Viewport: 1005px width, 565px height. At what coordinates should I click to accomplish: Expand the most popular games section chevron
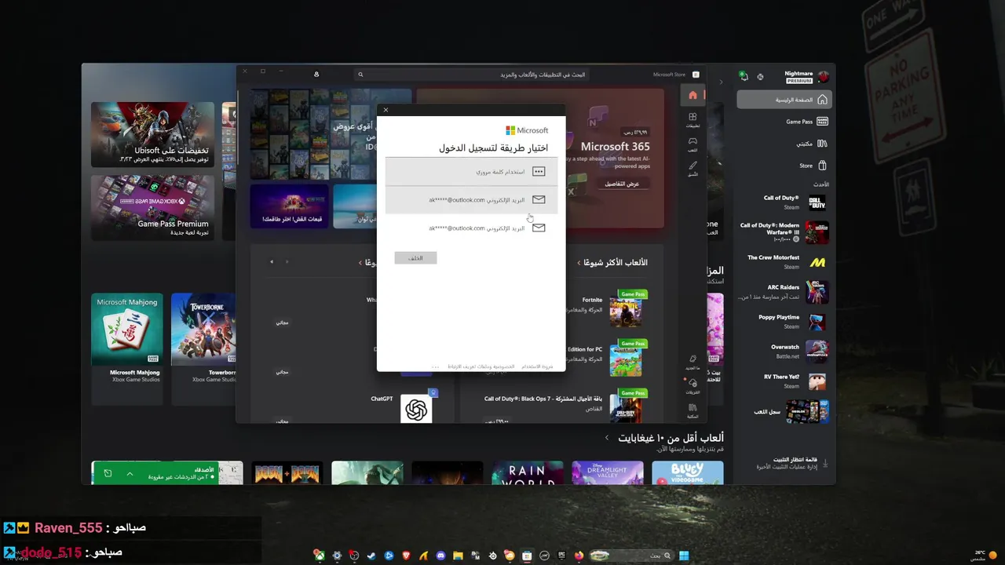pyautogui.click(x=579, y=263)
